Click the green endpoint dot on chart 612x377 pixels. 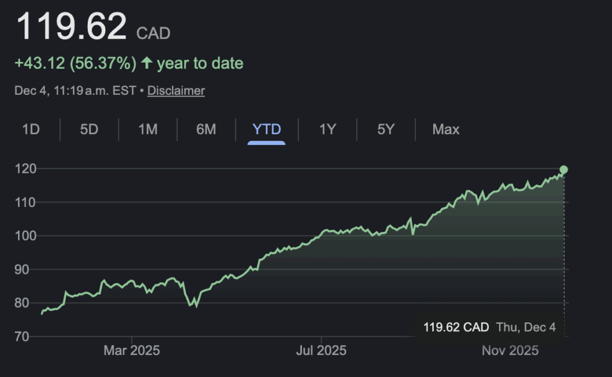564,169
